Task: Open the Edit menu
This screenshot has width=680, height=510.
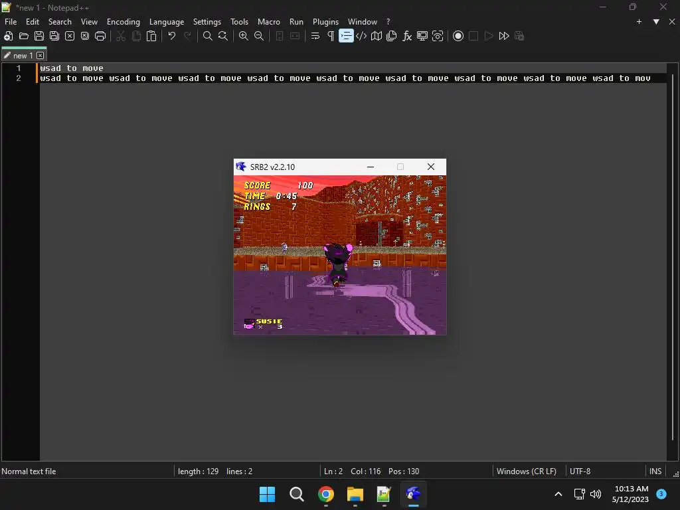Action: [x=33, y=22]
